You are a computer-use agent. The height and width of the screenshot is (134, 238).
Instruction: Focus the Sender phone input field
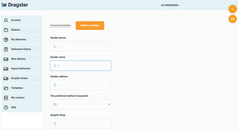pyautogui.click(x=80, y=46)
